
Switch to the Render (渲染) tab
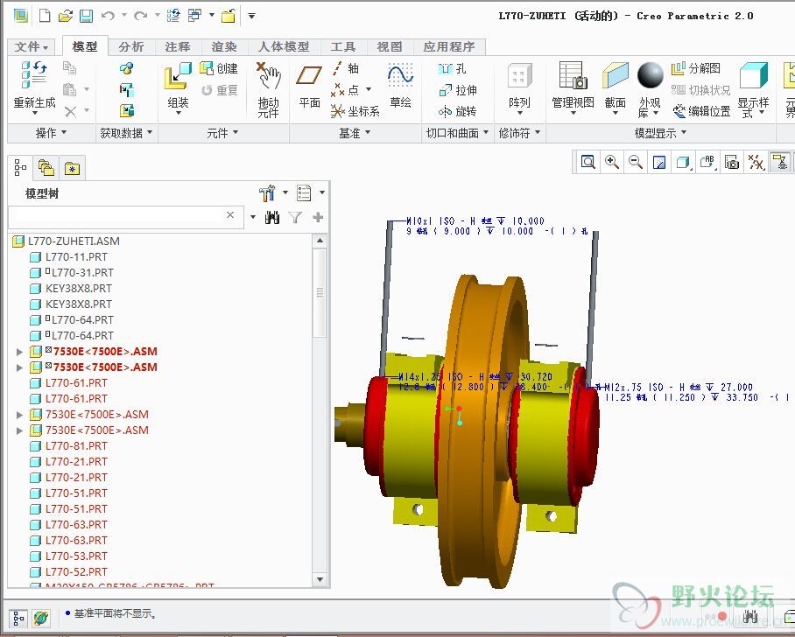pyautogui.click(x=224, y=47)
